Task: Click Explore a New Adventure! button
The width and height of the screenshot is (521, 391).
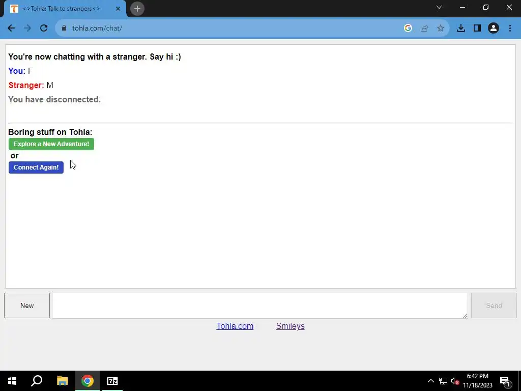Action: (51, 144)
